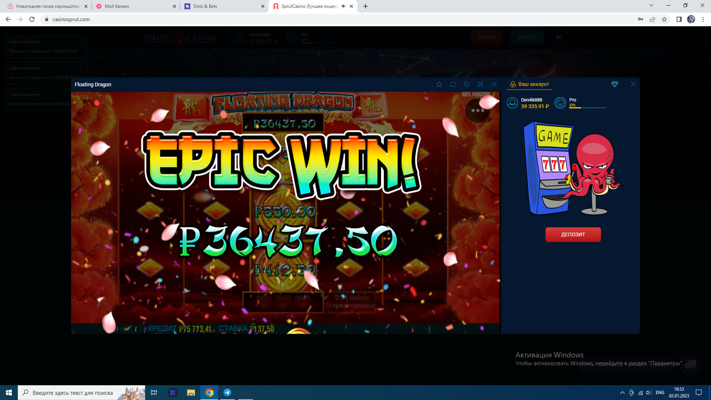Open Telegram from the taskbar

point(227,393)
